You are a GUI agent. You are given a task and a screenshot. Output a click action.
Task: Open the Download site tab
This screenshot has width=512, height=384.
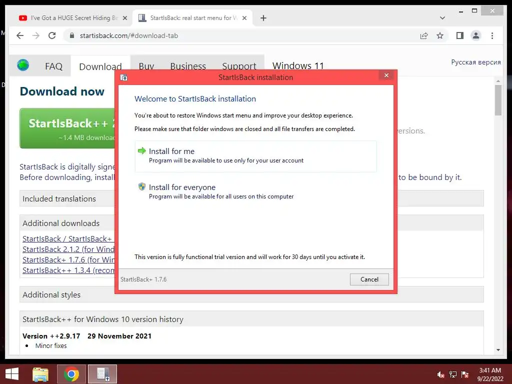[100, 66]
